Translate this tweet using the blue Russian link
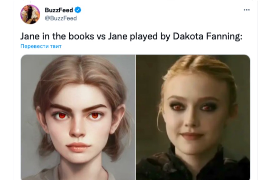The image size is (271, 180). click(41, 46)
